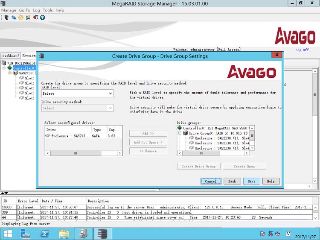
Task: Select the log row with ID 10000
Action: (157, 207)
